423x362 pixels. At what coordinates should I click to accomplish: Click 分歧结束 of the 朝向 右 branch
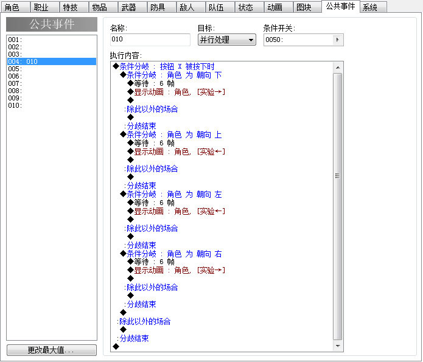[x=140, y=304]
